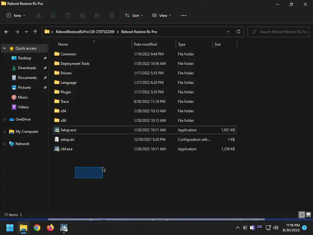Launch Google Chrome from the taskbar
Viewport: 313px width, 235px height.
(x=37, y=228)
